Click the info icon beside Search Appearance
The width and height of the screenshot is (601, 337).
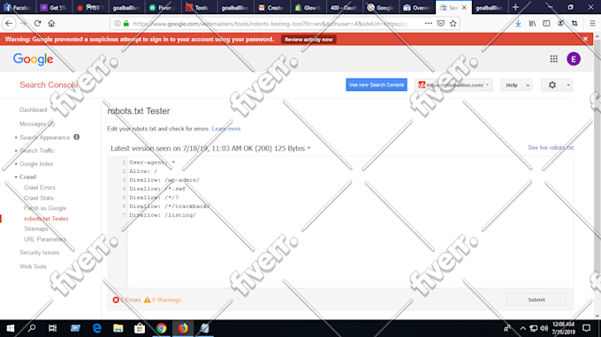[77, 137]
